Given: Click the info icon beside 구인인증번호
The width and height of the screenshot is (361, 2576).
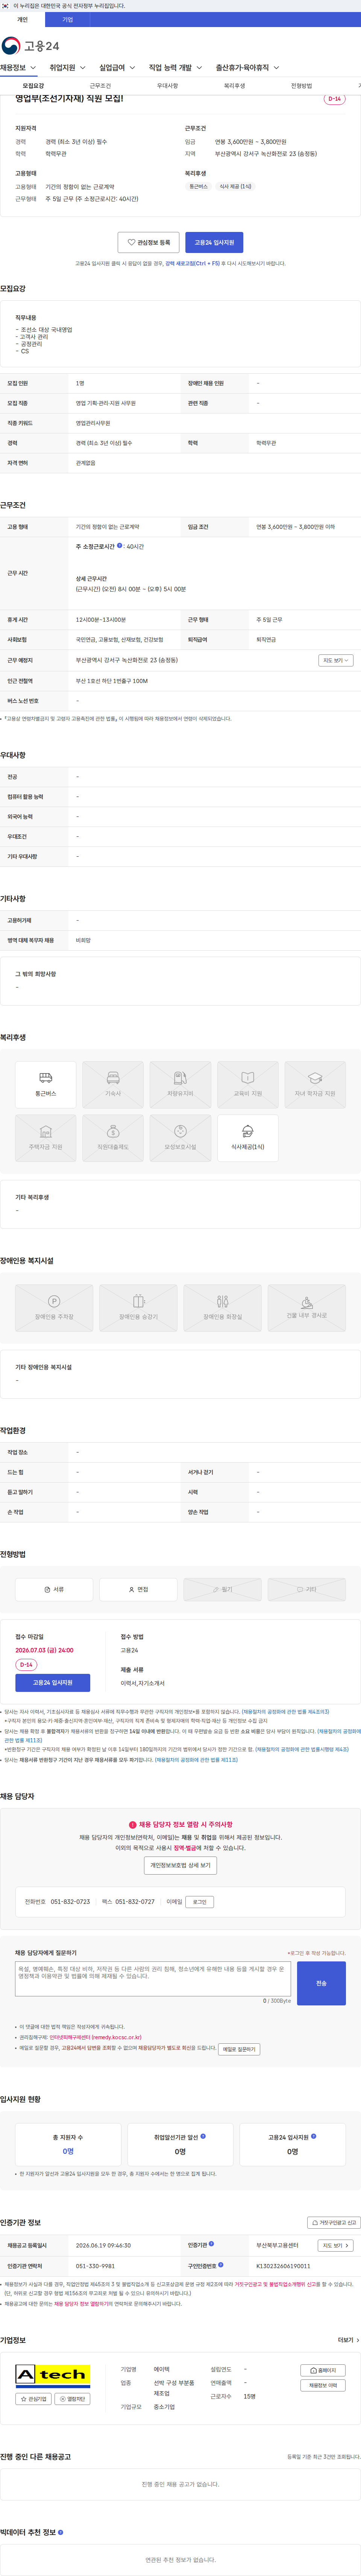Looking at the screenshot, I should click(221, 2265).
